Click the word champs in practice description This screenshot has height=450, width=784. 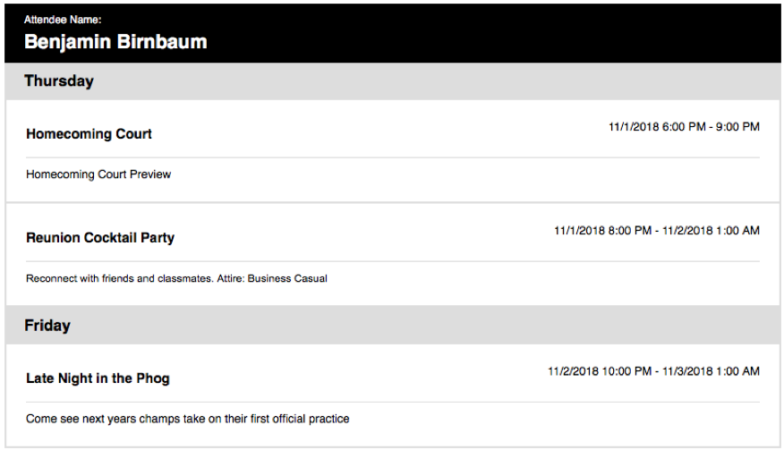tap(159, 420)
